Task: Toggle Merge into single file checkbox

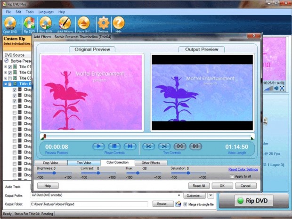Action: click(185, 204)
